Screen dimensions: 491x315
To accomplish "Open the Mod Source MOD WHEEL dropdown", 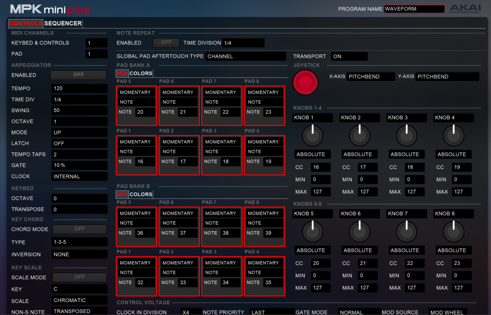I will pos(448,312).
